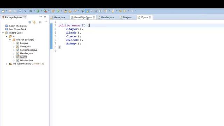Image resolution: width=224 pixels, height=126 pixels.
Task: Click the Last Edit Location icon
Action: [x=120, y=11]
